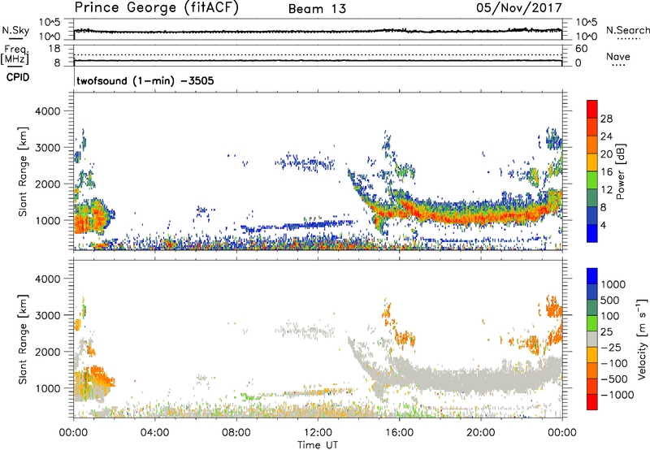Click the "Velocity [m s⁻¹]" color bar title
650x450 pixels.
(642, 339)
